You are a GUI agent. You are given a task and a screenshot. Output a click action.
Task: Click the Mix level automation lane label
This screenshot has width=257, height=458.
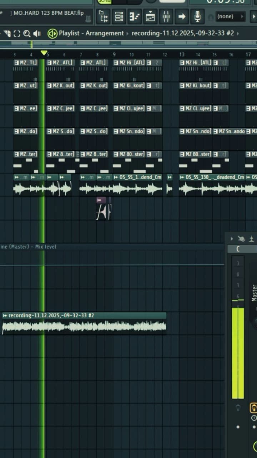coord(28,247)
